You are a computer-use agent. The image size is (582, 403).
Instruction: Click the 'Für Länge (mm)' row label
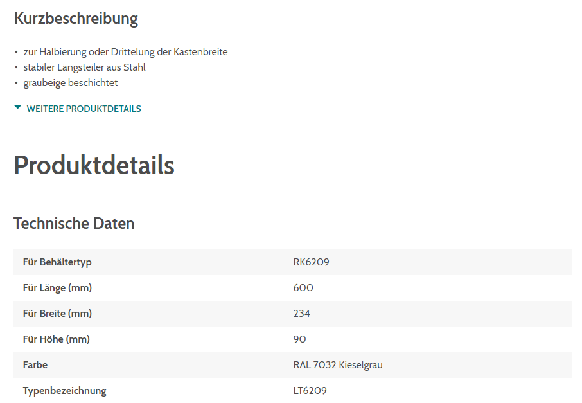57,288
